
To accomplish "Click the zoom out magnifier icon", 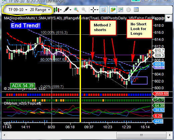I will coord(84,10).
